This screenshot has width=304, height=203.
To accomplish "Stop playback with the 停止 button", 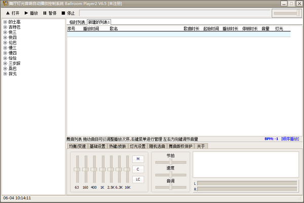I will click(68, 13).
